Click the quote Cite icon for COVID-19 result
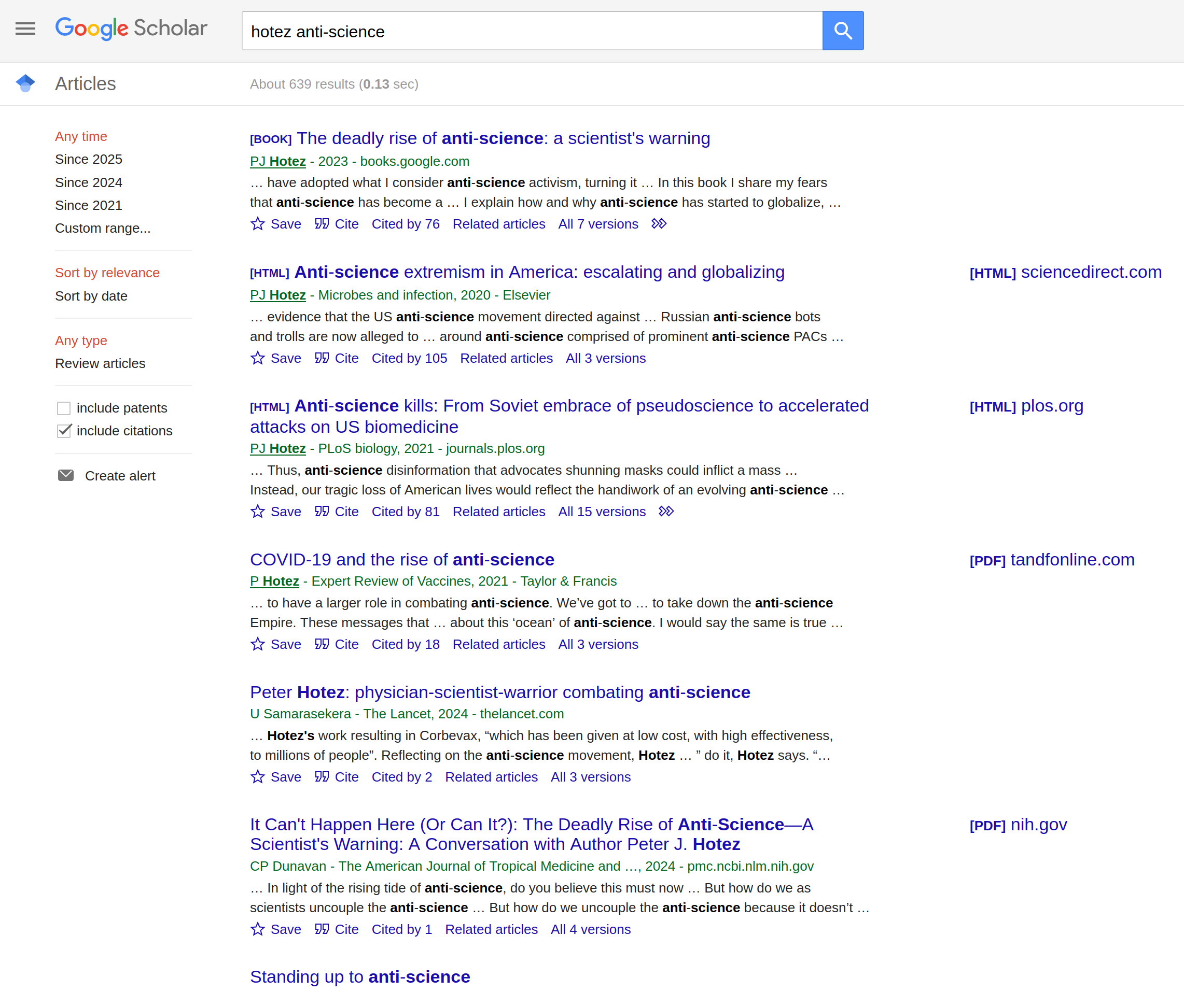Screen dimensions: 1184x992 tap(322, 644)
